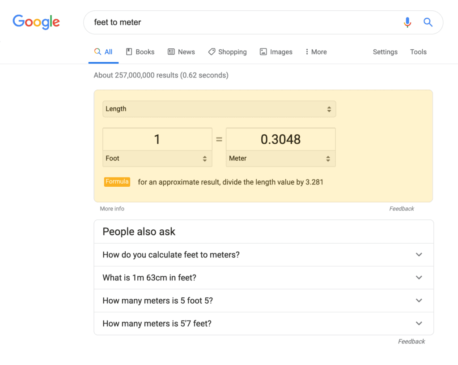The image size is (458, 365).
Task: Click the formula text 'divide the length value by 3.281'
Action: pos(273,182)
